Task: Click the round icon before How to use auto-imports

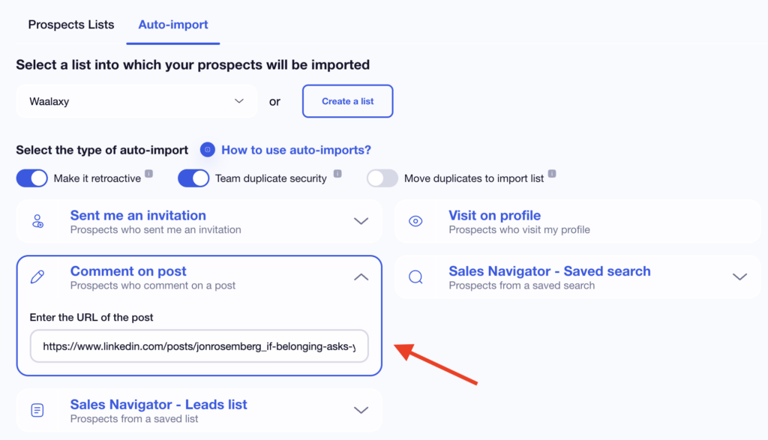Action: 208,150
